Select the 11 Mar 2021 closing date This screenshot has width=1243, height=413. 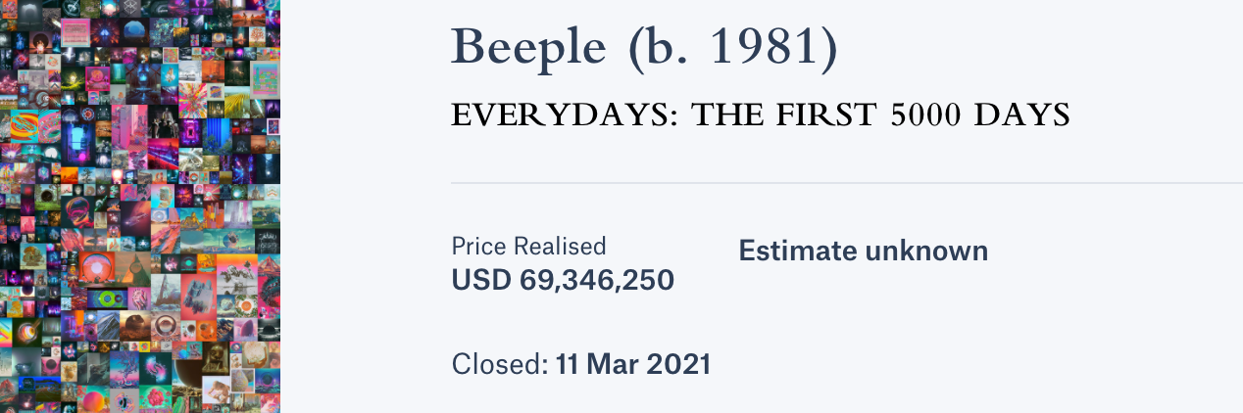tap(633, 365)
